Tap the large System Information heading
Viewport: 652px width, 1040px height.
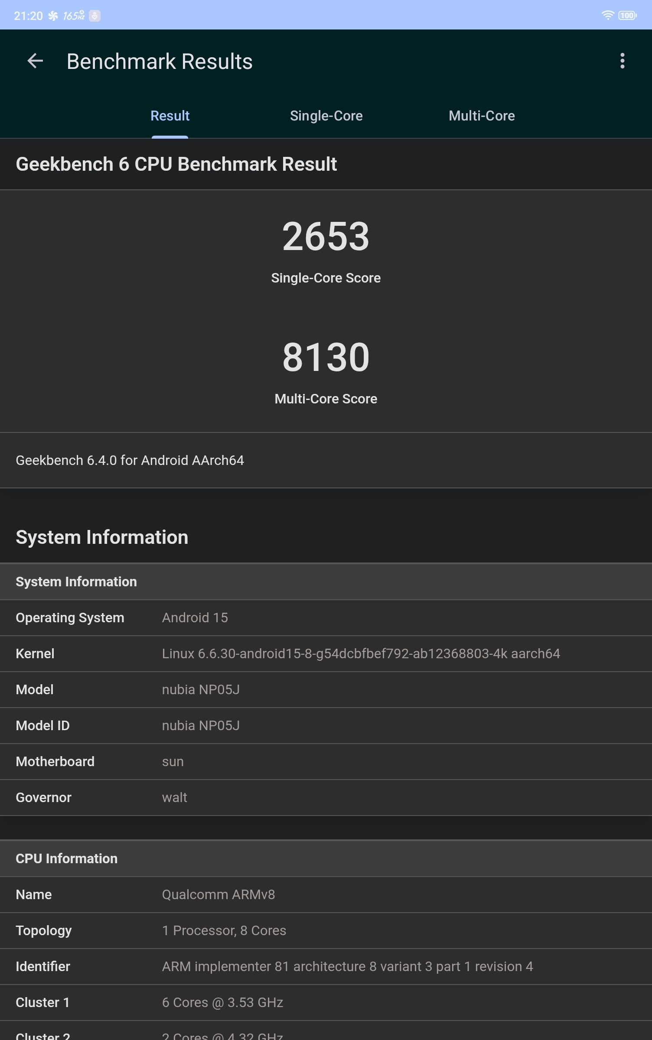tap(102, 537)
